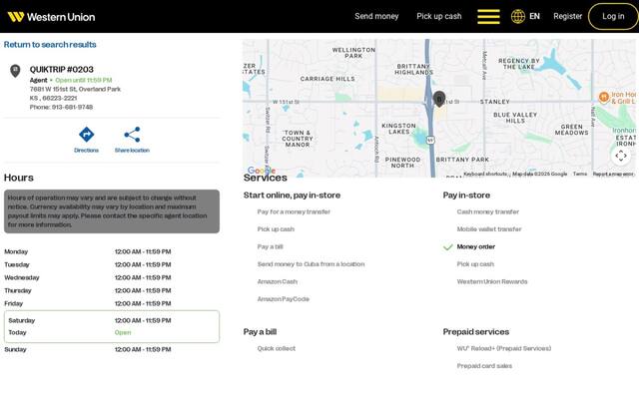The width and height of the screenshot is (639, 399).
Task: Click the Saturday hours row
Action: [x=112, y=320]
